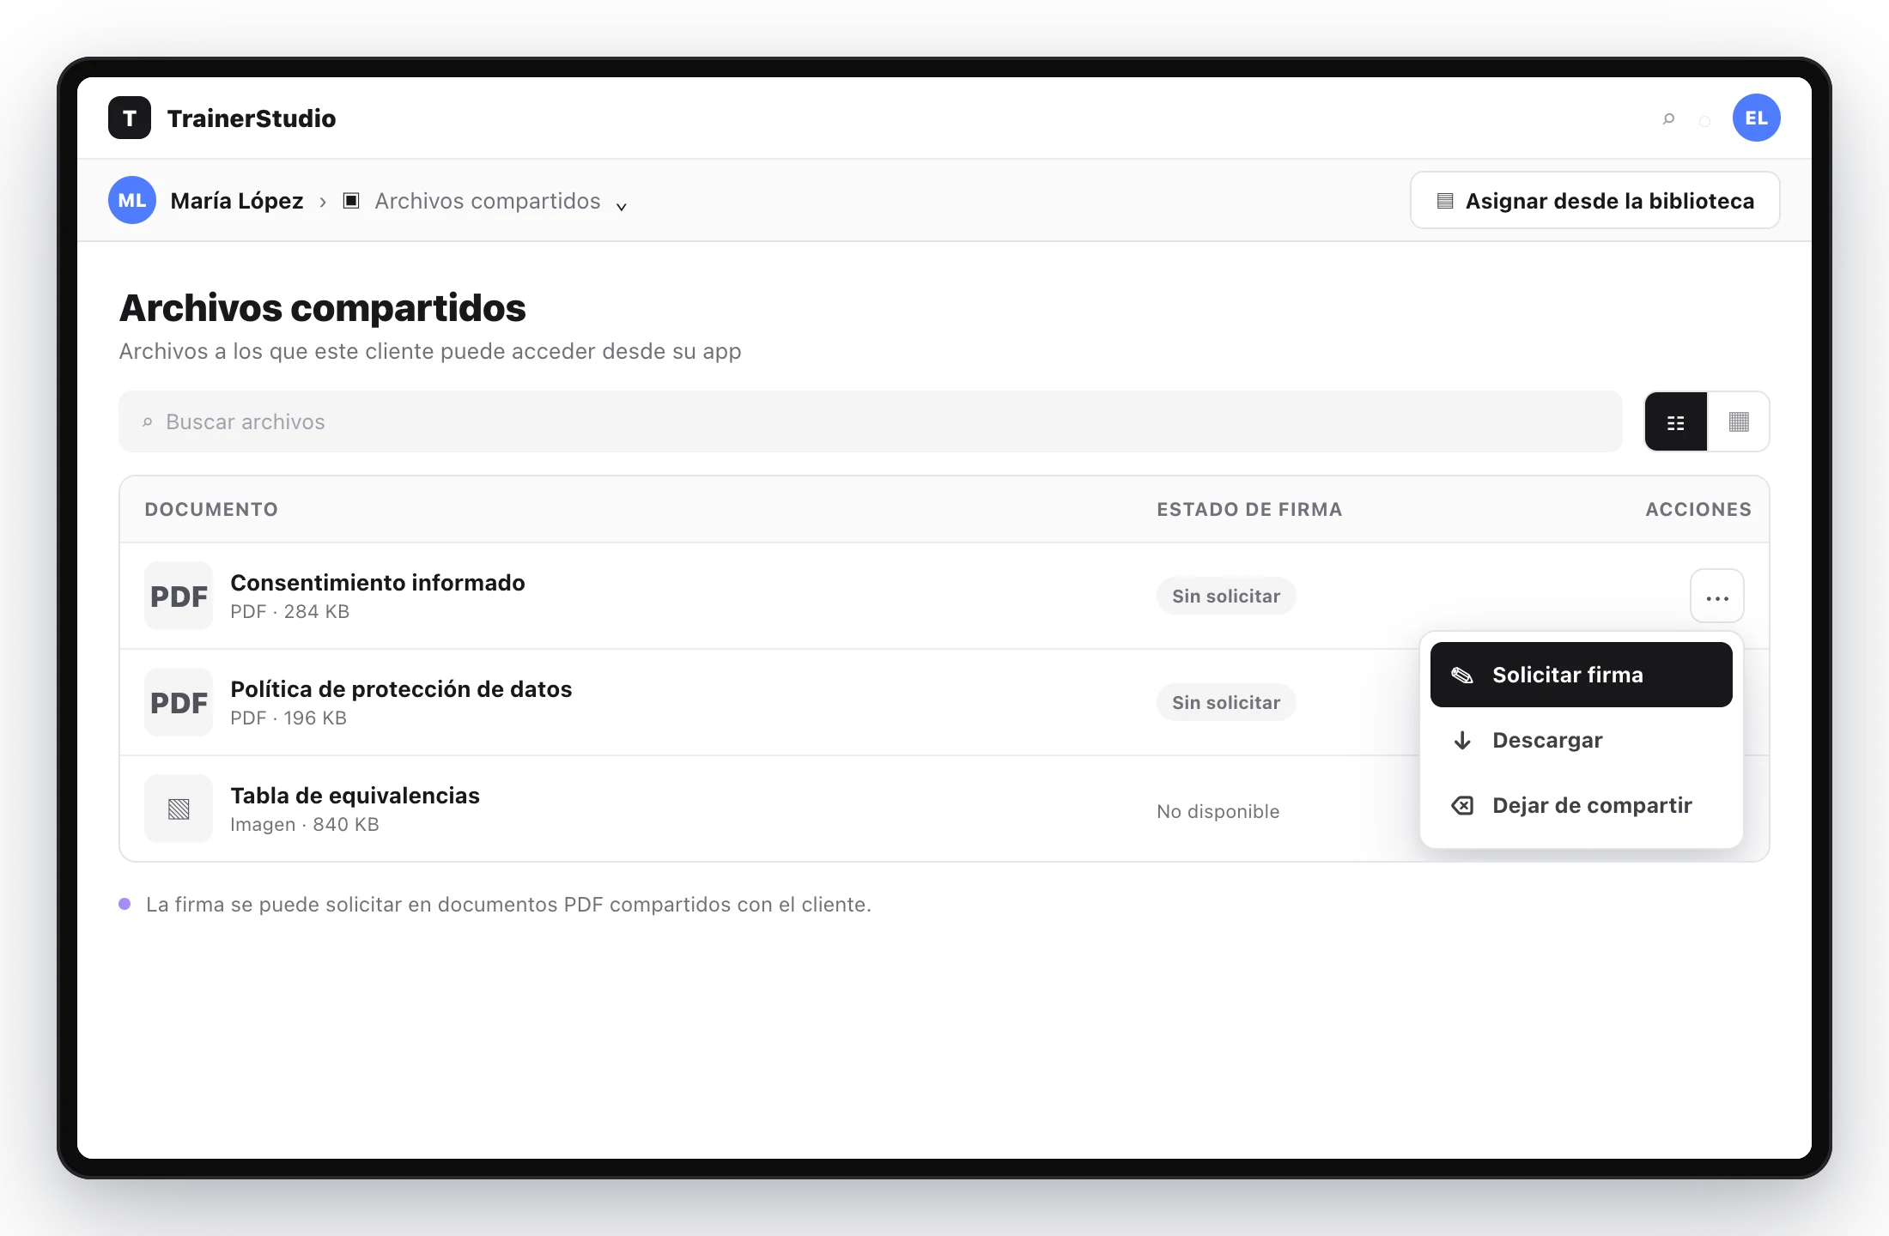Click the ML client avatar

click(132, 201)
